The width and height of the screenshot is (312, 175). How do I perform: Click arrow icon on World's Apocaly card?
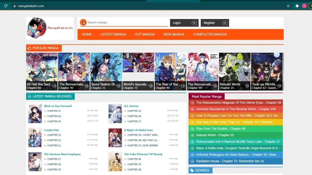click(x=151, y=85)
